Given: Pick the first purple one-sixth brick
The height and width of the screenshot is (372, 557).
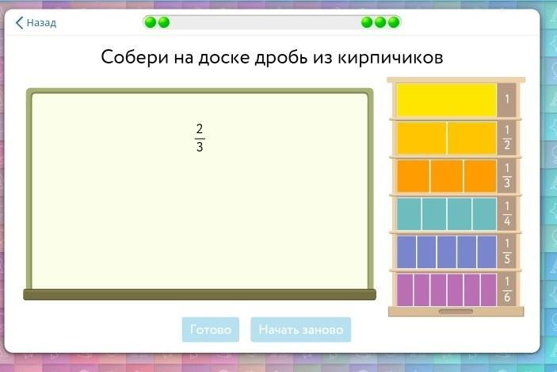Looking at the screenshot, I should coord(405,290).
